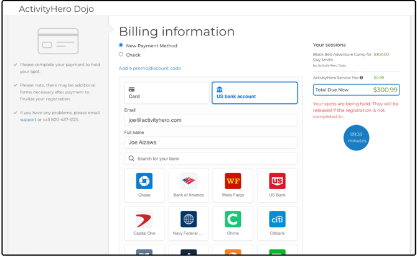
Task: Select the Chase bank icon
Action: (x=144, y=181)
